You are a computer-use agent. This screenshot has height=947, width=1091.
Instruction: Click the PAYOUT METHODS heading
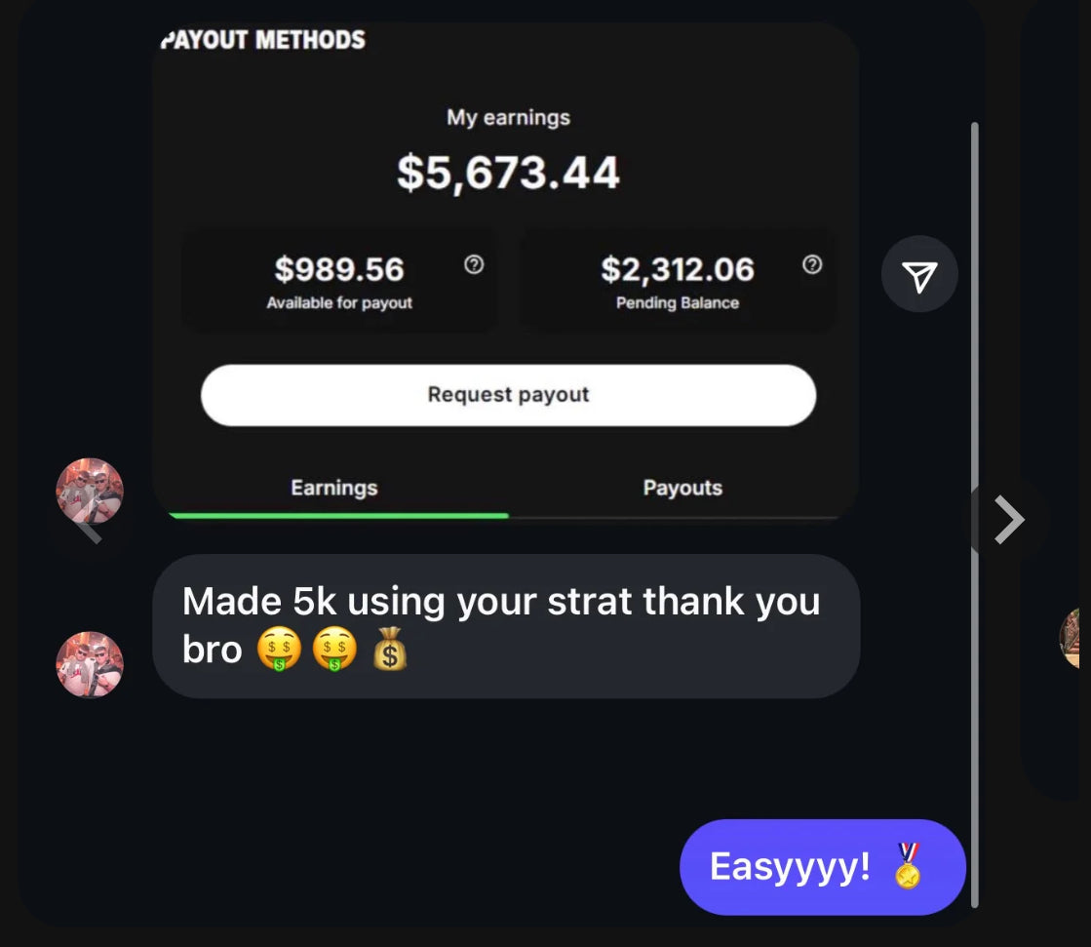263,40
